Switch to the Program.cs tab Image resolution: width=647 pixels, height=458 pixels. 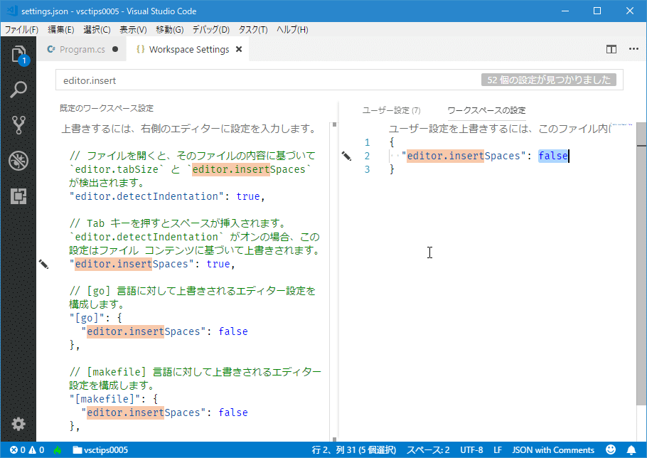tap(82, 50)
